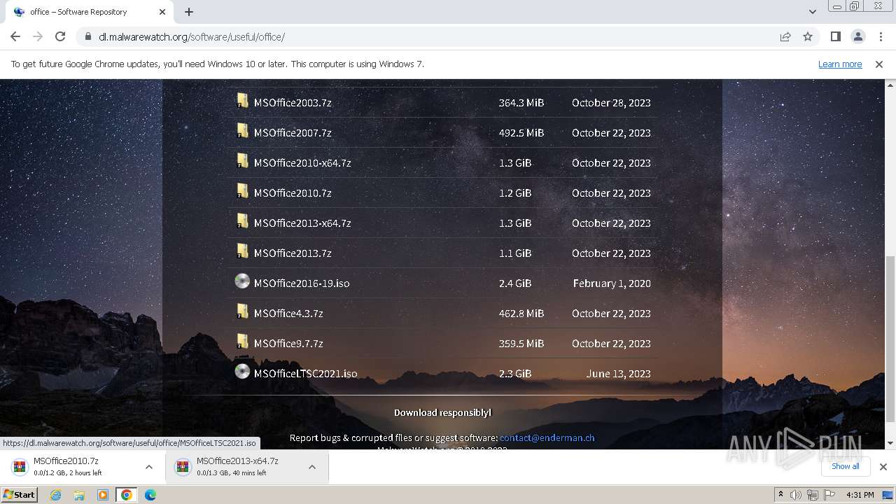
Task: Reload the current page
Action: click(60, 36)
